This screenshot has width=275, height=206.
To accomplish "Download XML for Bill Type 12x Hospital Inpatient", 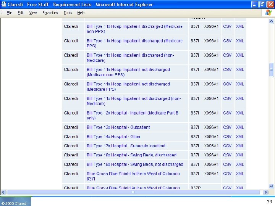I will click(240, 113).
